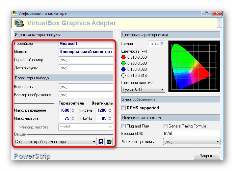Close the monitor information window
Image resolution: width=235 pixels, height=171 pixels.
[217, 13]
